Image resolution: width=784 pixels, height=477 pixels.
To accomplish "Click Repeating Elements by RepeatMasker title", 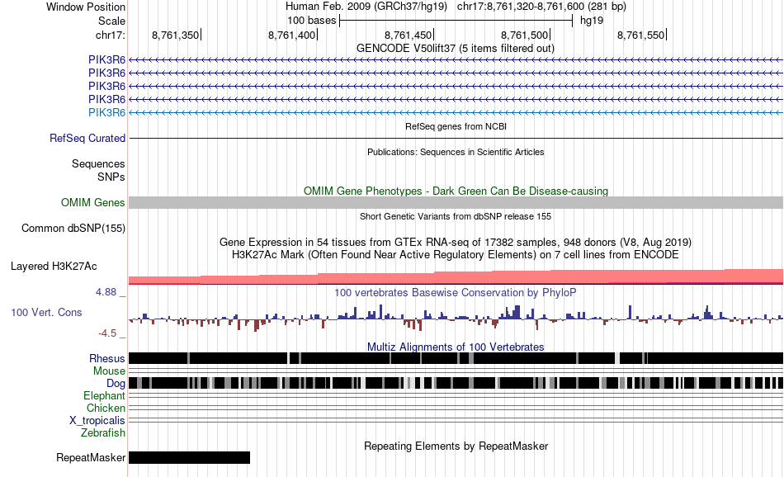I will pyautogui.click(x=456, y=446).
